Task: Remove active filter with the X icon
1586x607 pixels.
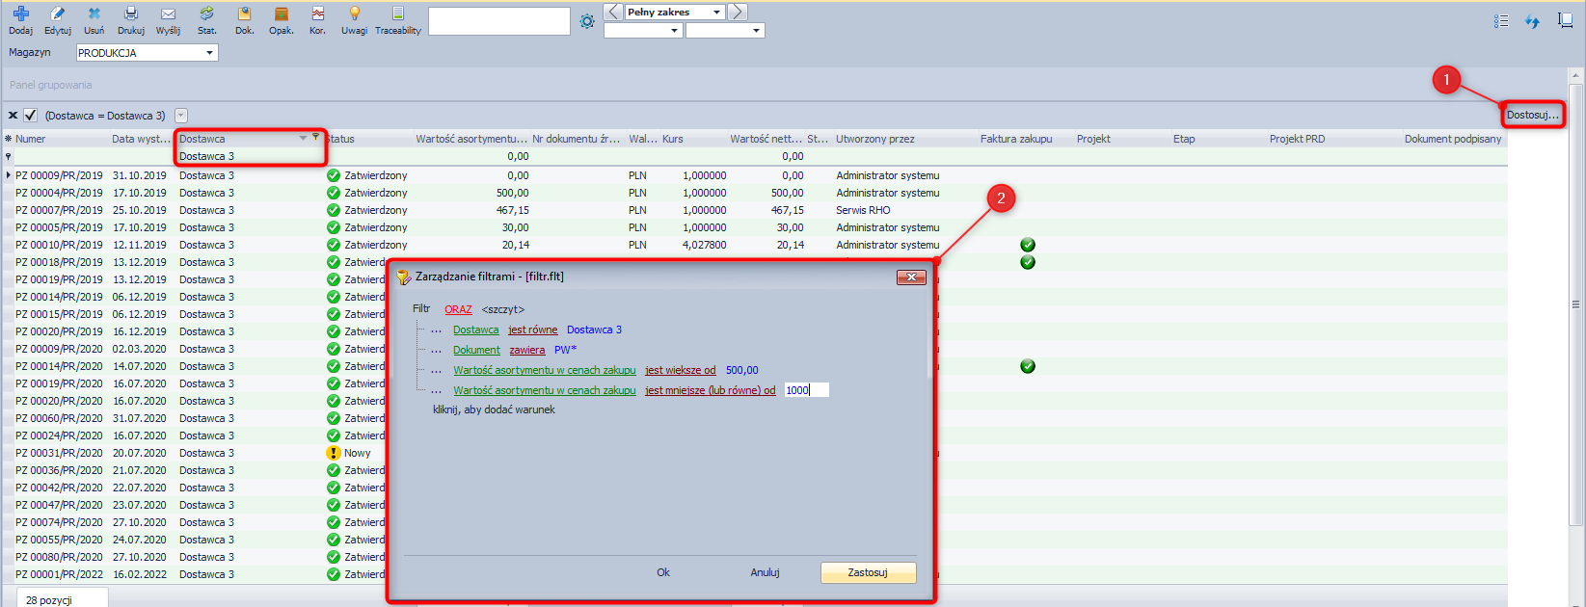Action: 13,116
